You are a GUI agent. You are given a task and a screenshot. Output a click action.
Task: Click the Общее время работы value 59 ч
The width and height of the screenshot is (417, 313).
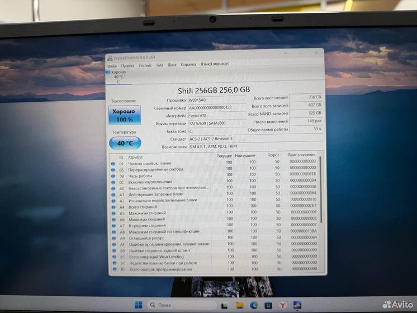point(306,129)
